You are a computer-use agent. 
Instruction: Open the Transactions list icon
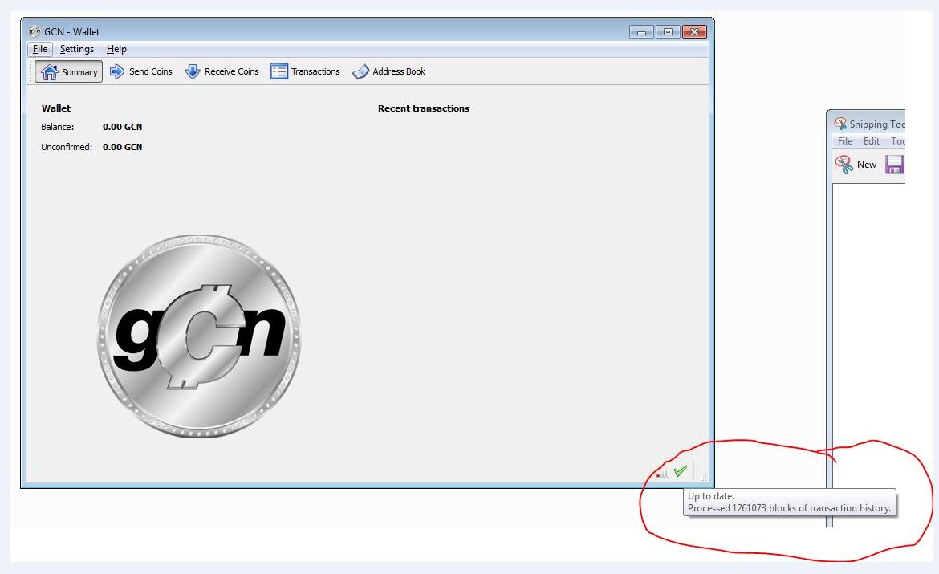tap(279, 71)
